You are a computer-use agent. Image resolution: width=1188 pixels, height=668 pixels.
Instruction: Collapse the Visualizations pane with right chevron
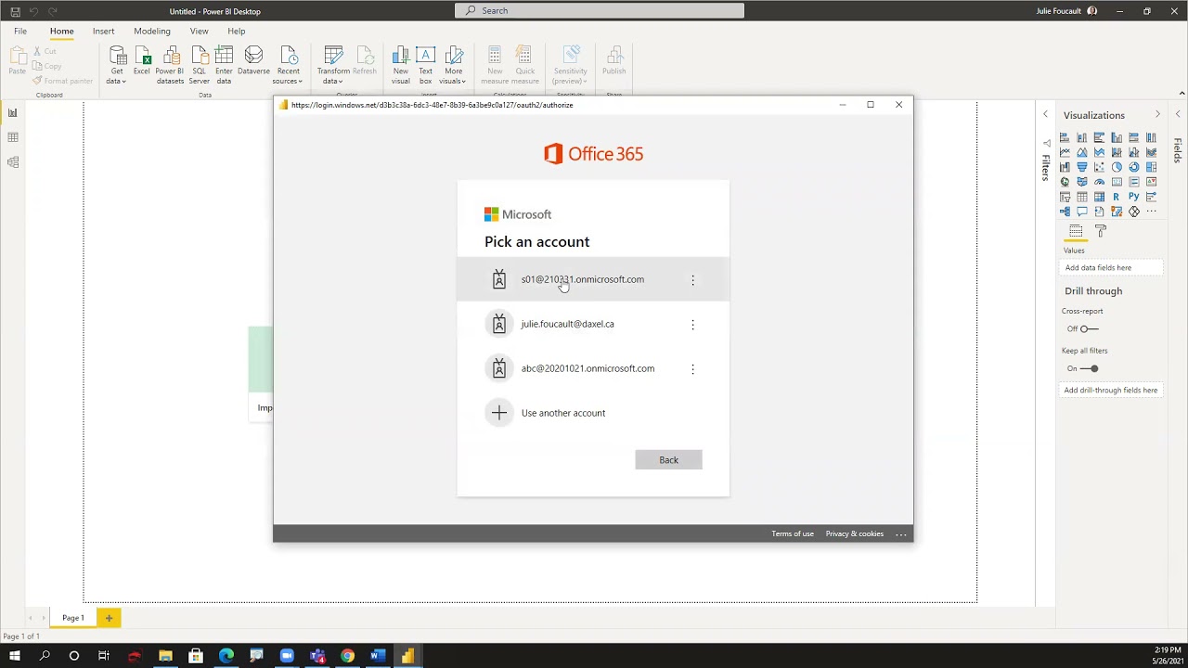pyautogui.click(x=1157, y=114)
